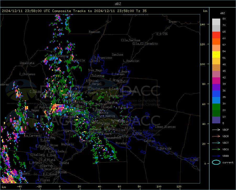Click the C_Chilenos place label
The image size is (236, 190).
27,74
